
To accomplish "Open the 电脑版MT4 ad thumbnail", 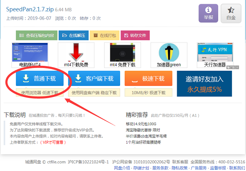I will click(x=30, y=55).
